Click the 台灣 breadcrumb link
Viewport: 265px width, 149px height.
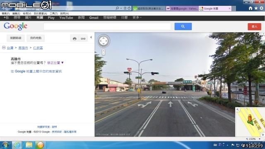(x=10, y=48)
